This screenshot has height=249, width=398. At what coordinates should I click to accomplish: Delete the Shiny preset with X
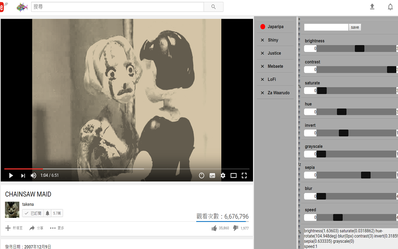(x=262, y=40)
